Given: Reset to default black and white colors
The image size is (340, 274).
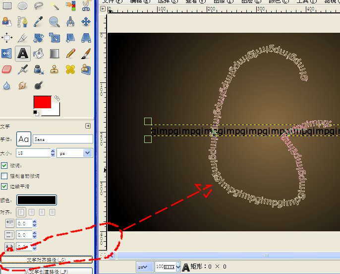Looking at the screenshot, I should pos(36,113).
